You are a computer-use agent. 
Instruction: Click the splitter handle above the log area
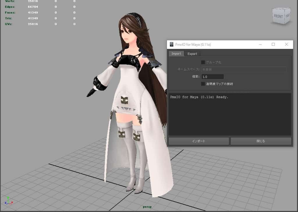(x=230, y=92)
